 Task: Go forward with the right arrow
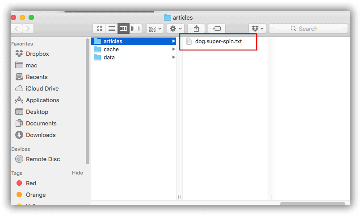[x=28, y=29]
